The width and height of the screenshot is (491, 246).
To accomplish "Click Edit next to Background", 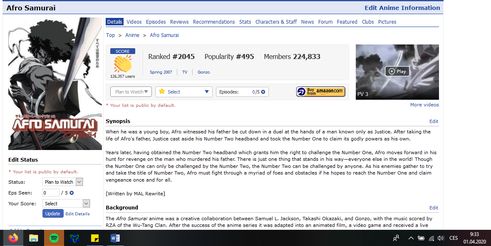I will pos(434,208).
